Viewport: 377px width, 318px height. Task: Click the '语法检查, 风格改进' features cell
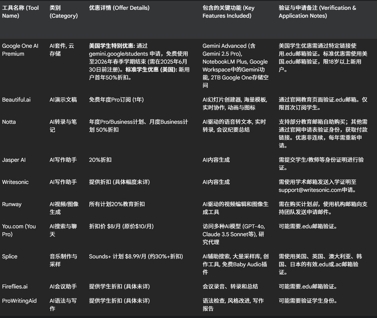[x=233, y=305]
